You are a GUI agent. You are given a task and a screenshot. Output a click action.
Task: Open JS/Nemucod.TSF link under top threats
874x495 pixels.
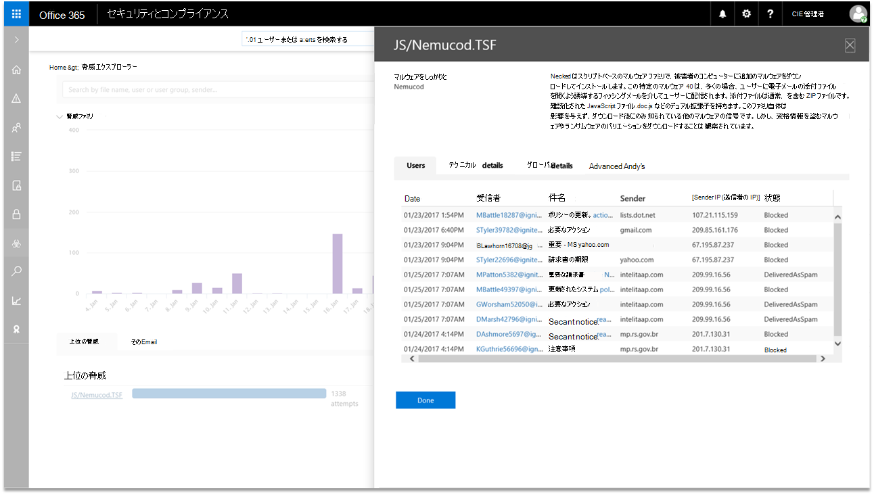click(x=97, y=394)
